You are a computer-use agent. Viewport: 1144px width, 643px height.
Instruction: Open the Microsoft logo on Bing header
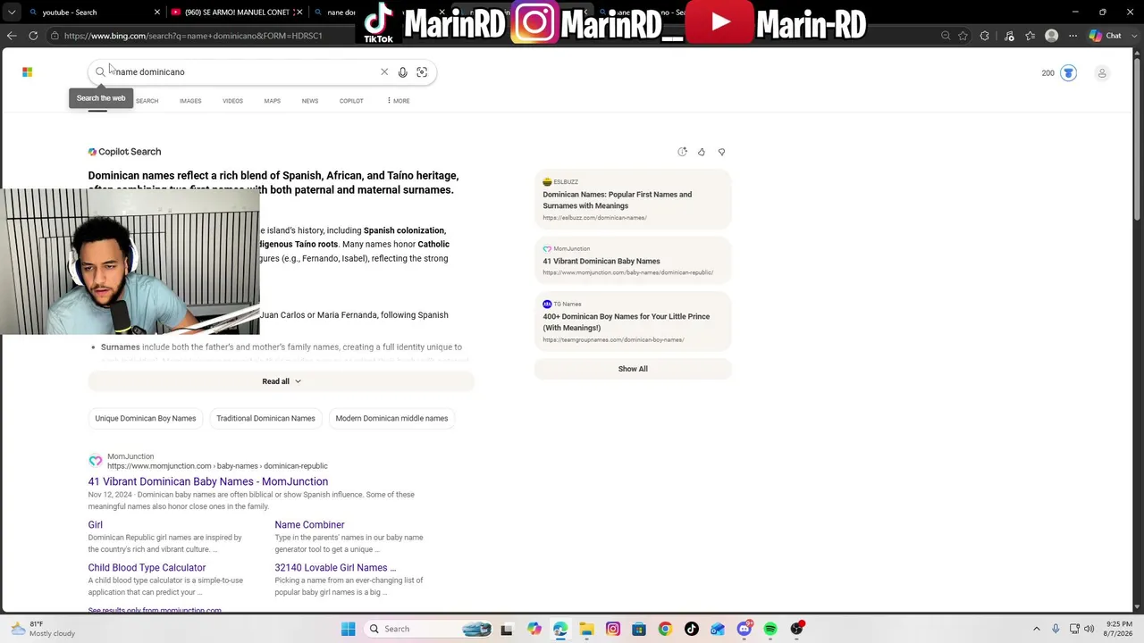(x=27, y=72)
